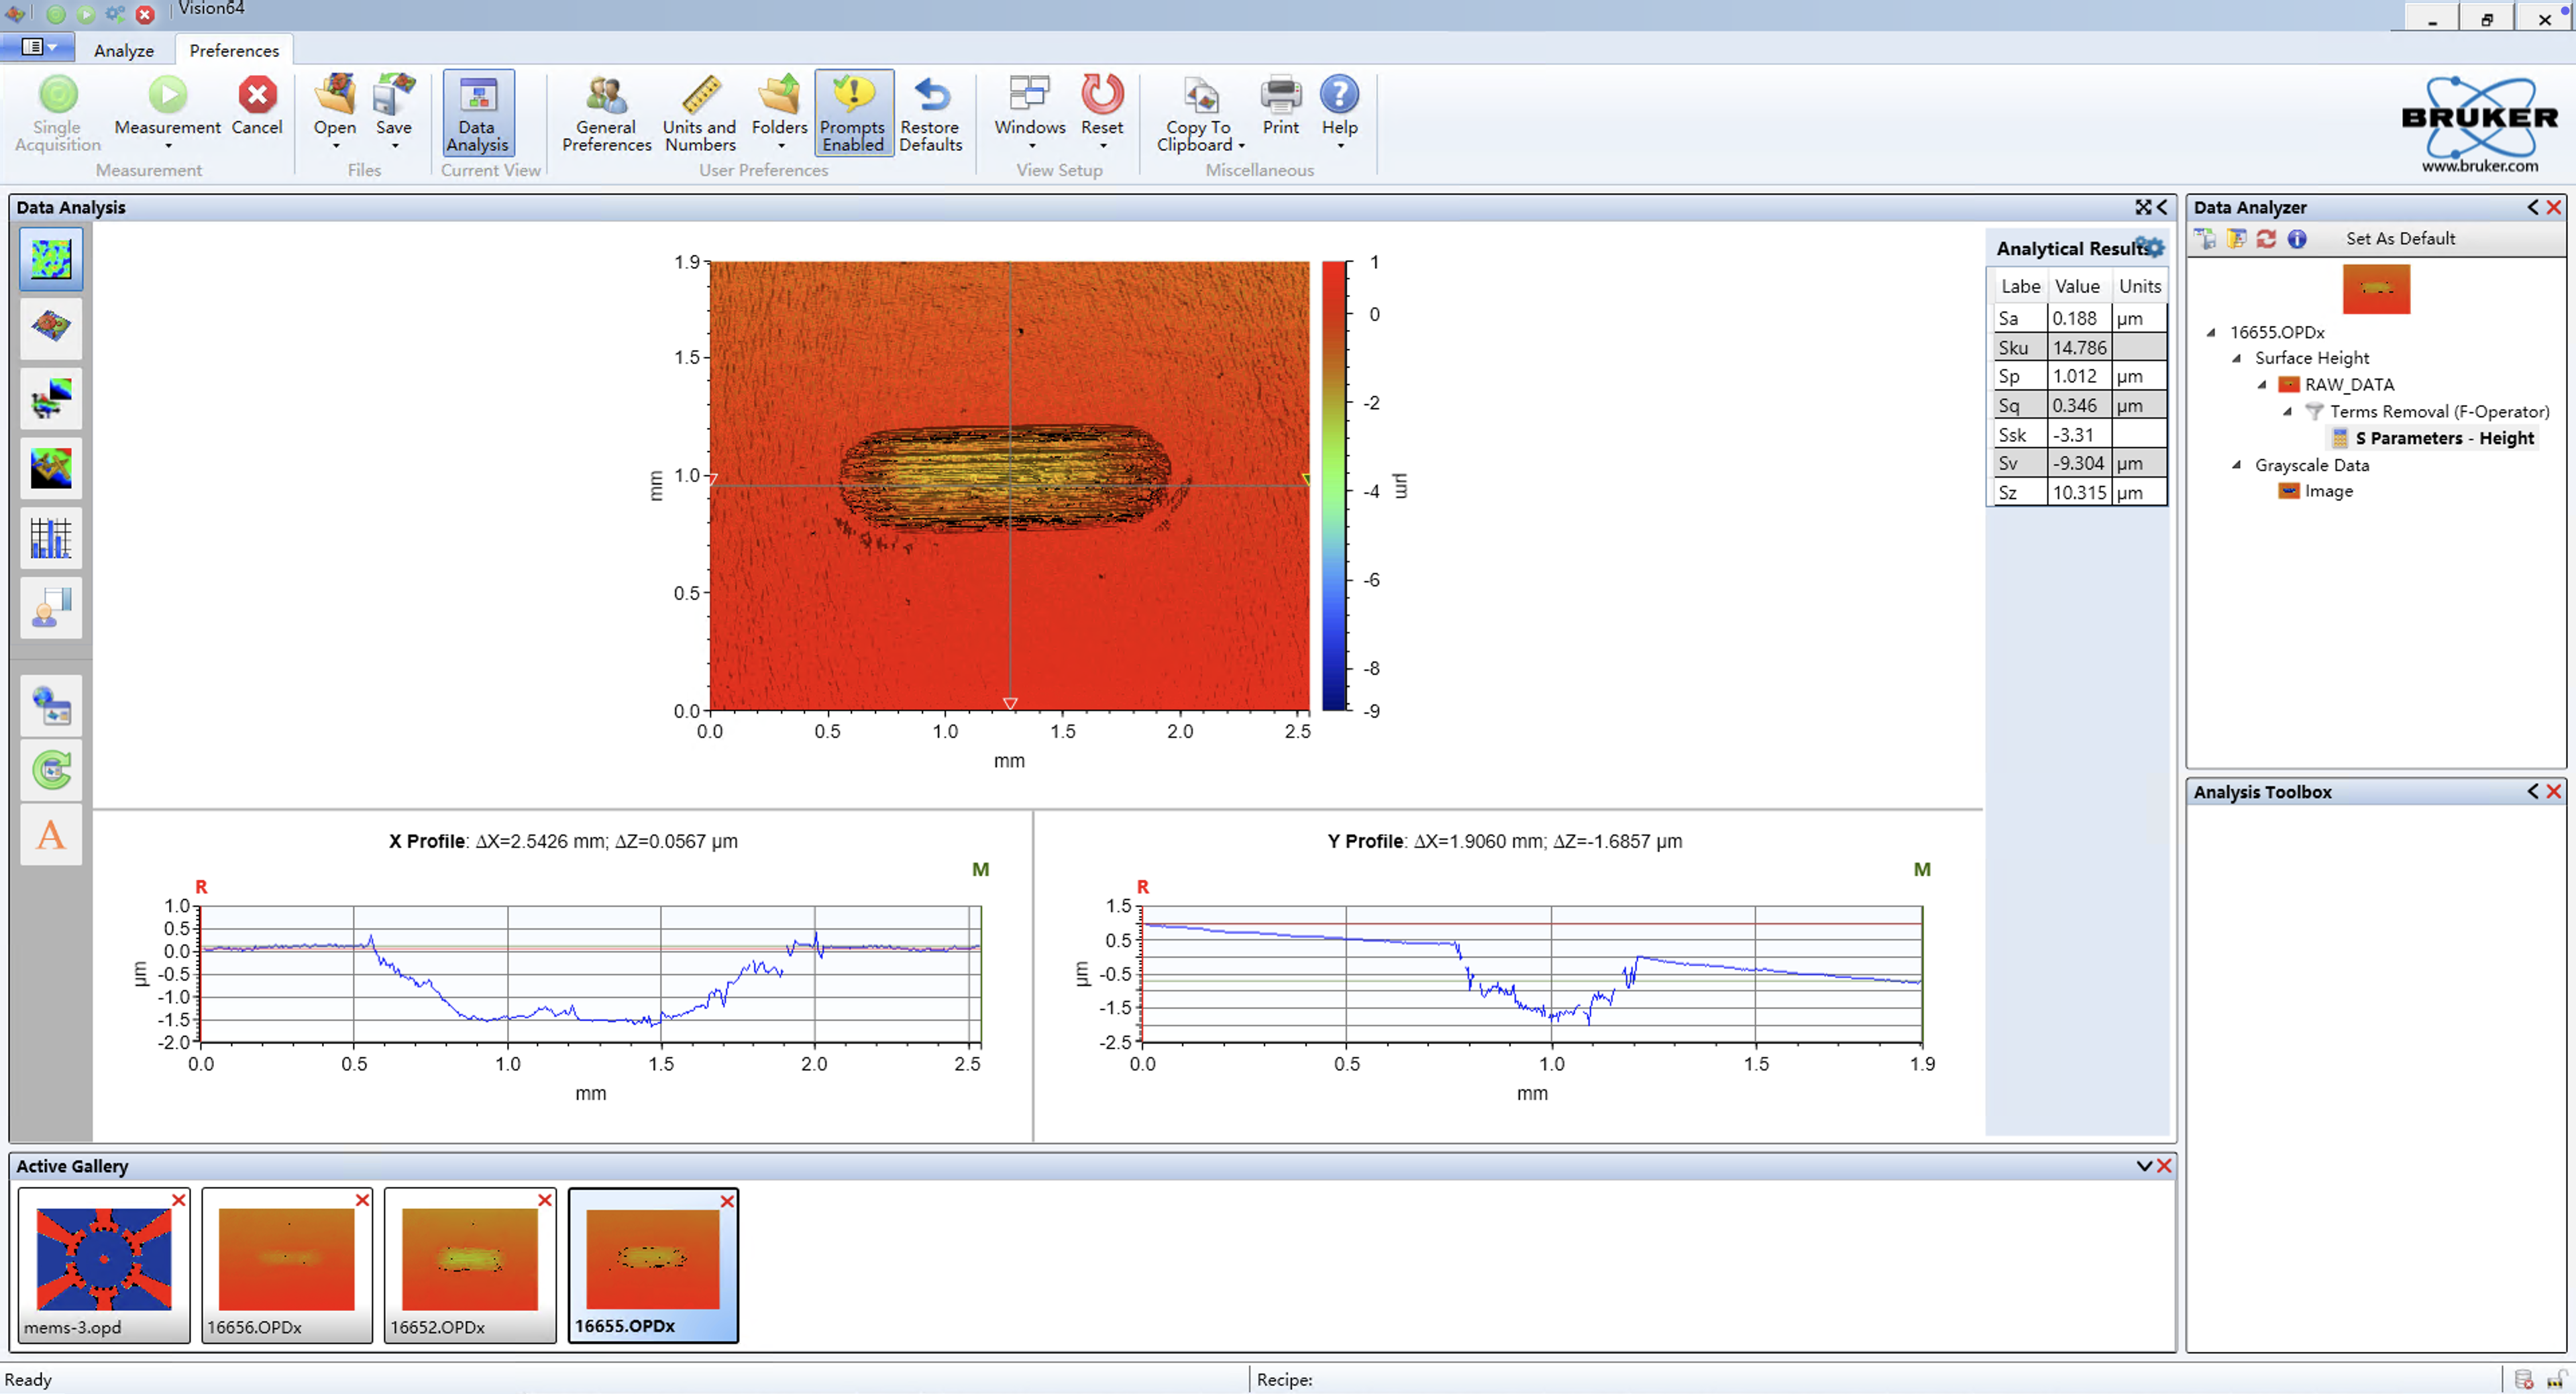The width and height of the screenshot is (2576, 1394).
Task: Click the orange text annotation A icon
Action: pyautogui.click(x=50, y=834)
